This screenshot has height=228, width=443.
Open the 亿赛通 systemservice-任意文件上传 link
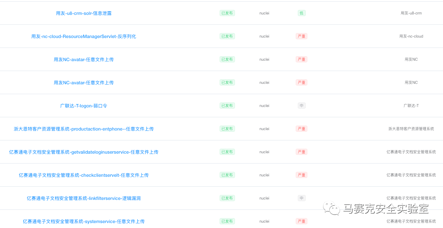click(x=84, y=221)
